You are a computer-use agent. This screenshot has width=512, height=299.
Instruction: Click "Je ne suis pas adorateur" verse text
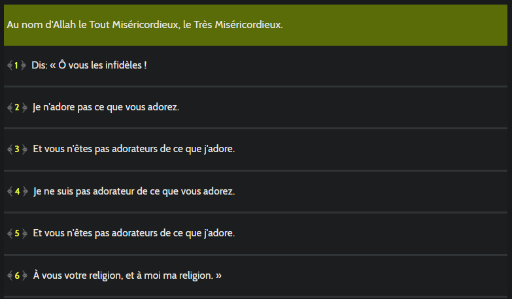point(133,191)
